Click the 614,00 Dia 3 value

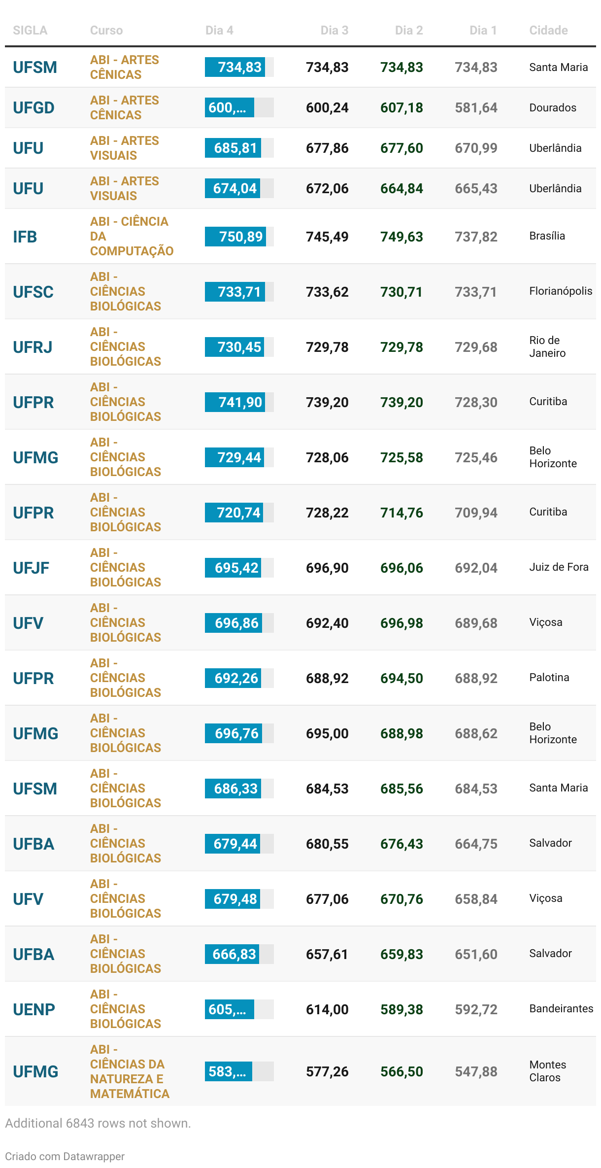[x=327, y=1009]
